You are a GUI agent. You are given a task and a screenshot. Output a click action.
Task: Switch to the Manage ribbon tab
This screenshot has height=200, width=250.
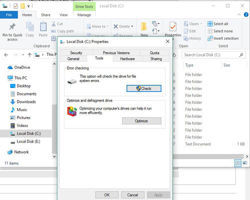pos(84,15)
